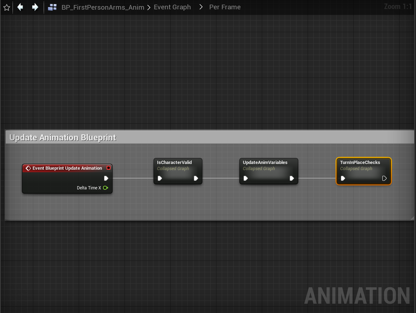Image resolution: width=416 pixels, height=313 pixels.
Task: Click Event Blueprint Update Animation exec output pin
Action: pyautogui.click(x=106, y=178)
